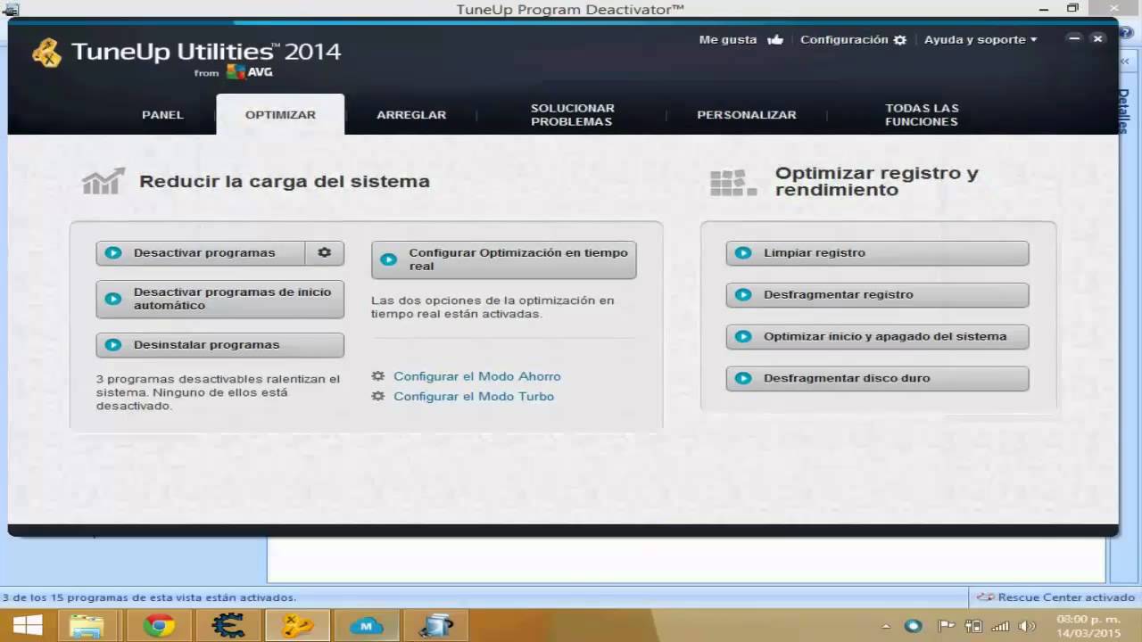Viewport: 1142px width, 642px height.
Task: Open Configuración gear in header
Action: tap(900, 40)
